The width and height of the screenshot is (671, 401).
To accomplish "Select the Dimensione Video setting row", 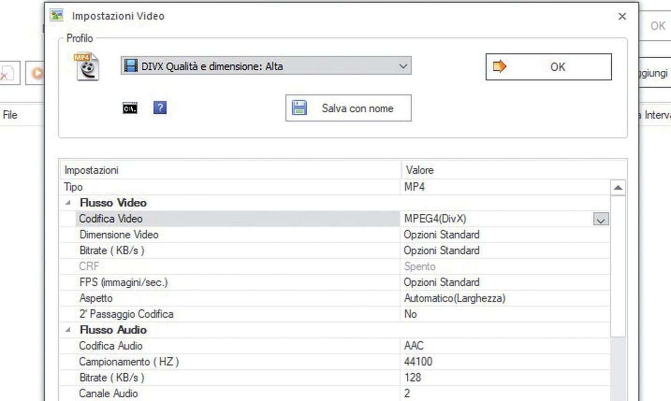I will tap(118, 235).
